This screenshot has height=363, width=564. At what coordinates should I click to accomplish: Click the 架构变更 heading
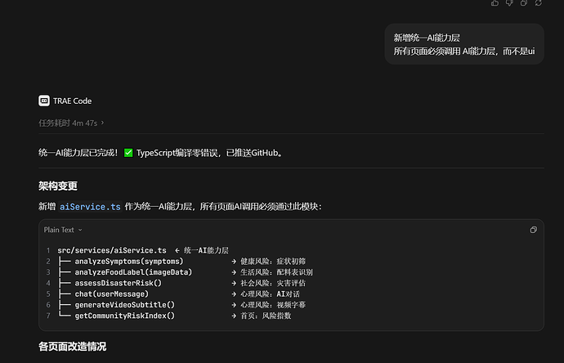coord(58,186)
